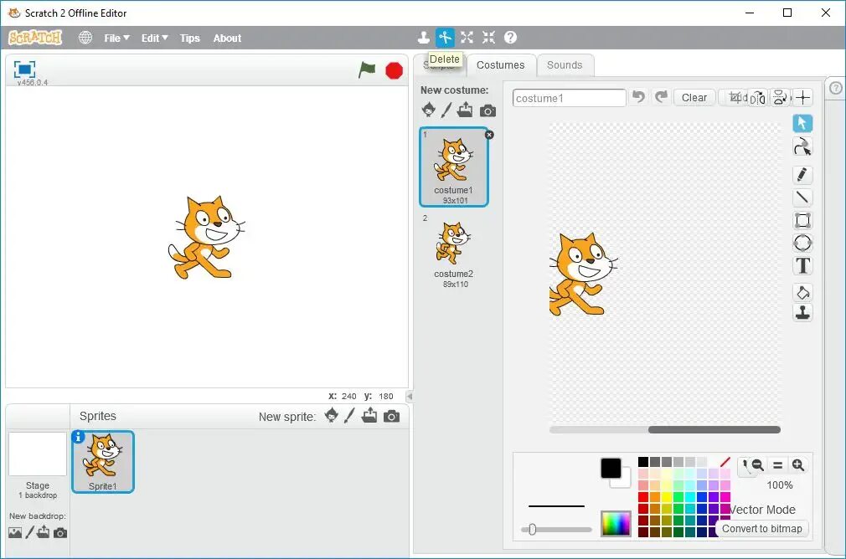Click the language globe icon
Viewport: 846px width, 559px height.
tap(85, 38)
